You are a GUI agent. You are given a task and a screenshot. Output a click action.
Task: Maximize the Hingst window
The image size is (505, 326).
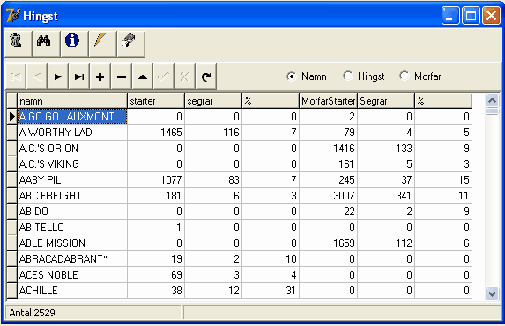pyautogui.click(x=471, y=16)
